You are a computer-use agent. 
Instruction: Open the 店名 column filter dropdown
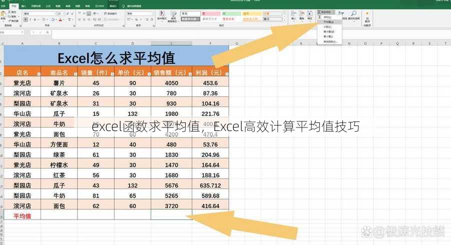click(39, 74)
